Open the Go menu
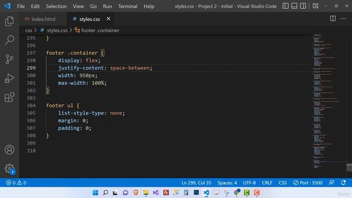The height and width of the screenshot is (198, 352). click(x=94, y=6)
